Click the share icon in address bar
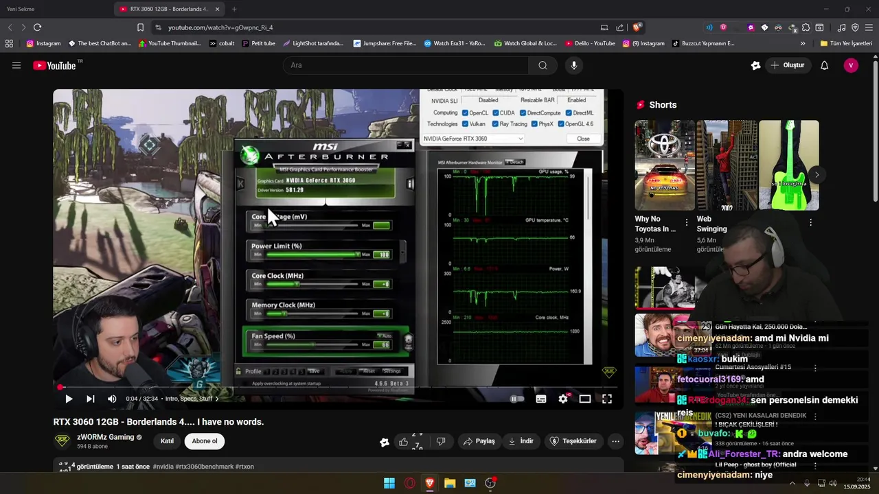879x494 pixels. click(620, 27)
